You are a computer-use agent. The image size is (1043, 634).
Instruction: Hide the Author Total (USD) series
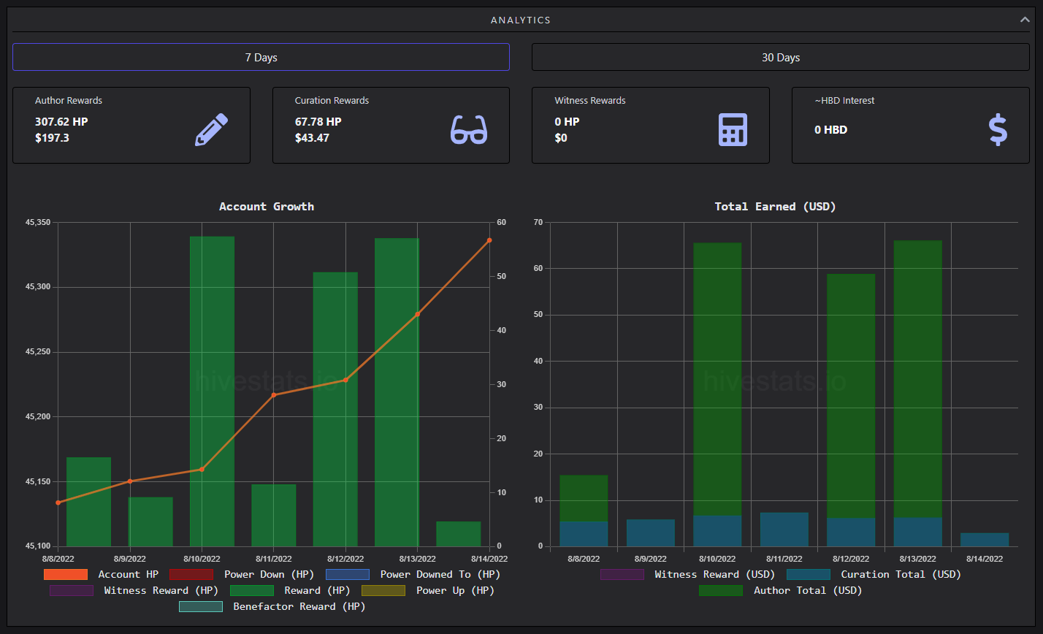(780, 591)
